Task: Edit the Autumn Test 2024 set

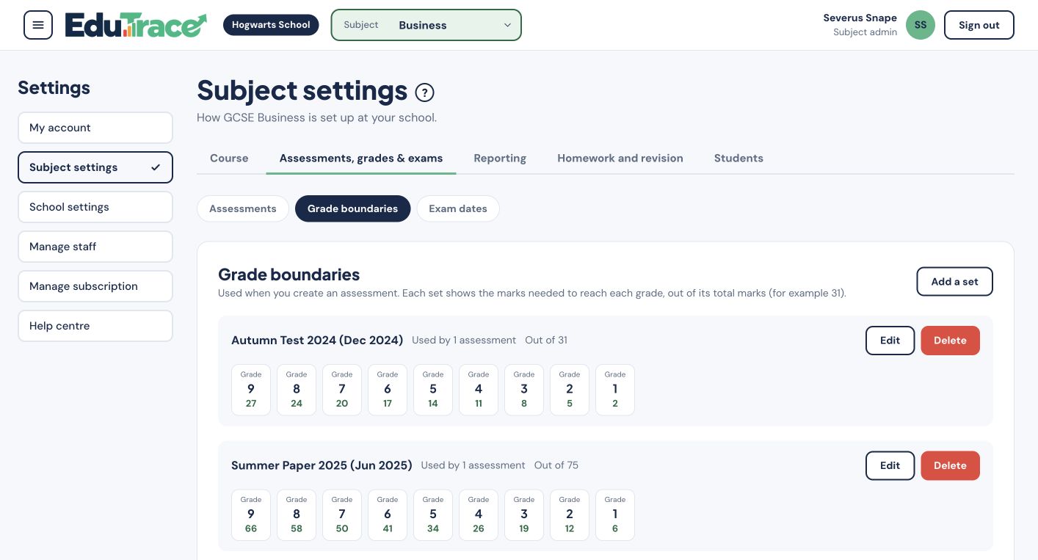Action: (890, 341)
